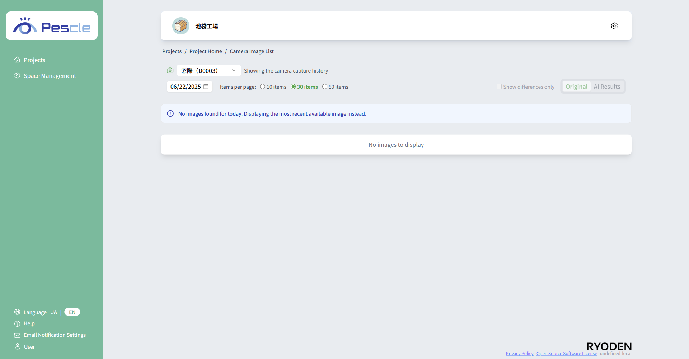Open project settings gear icon
The width and height of the screenshot is (689, 359).
tap(614, 26)
